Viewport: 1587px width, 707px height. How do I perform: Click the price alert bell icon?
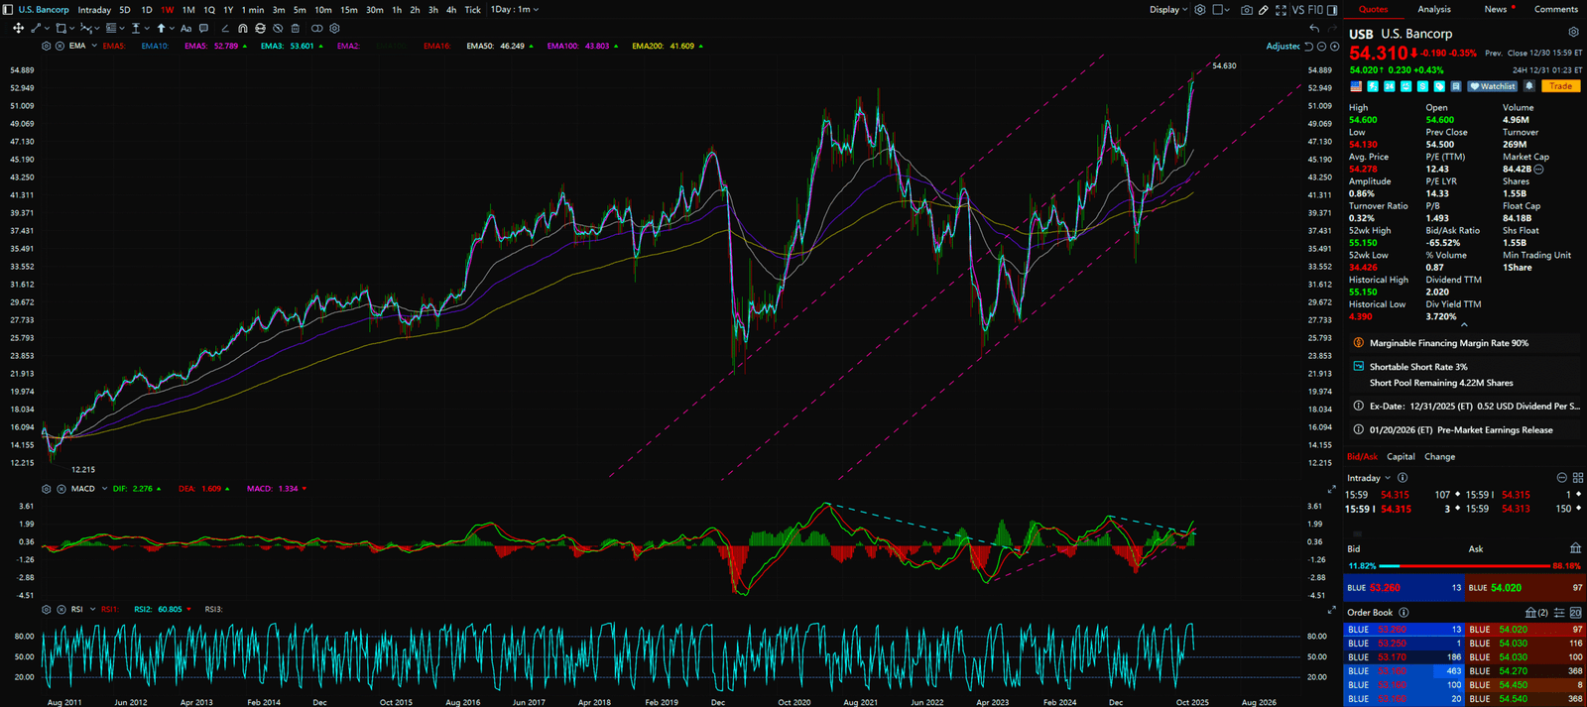click(1529, 86)
